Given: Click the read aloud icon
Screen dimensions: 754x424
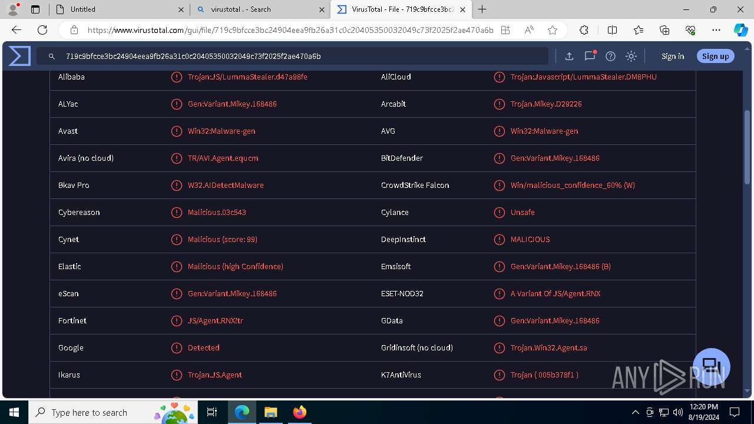Looking at the screenshot, I should pos(529,30).
